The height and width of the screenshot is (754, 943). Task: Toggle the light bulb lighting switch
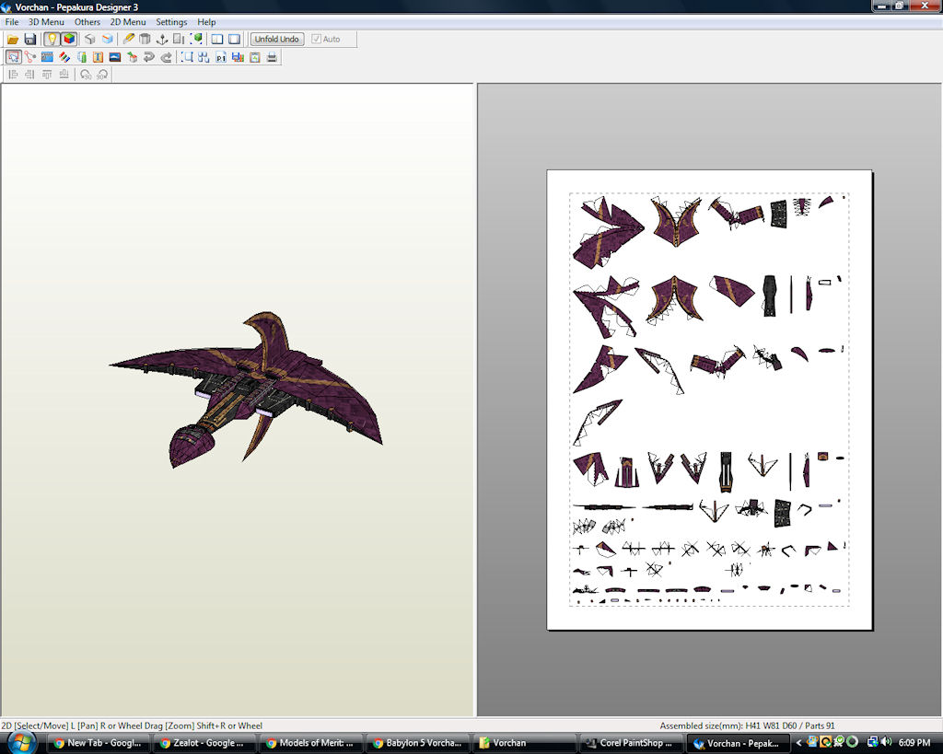coord(52,39)
